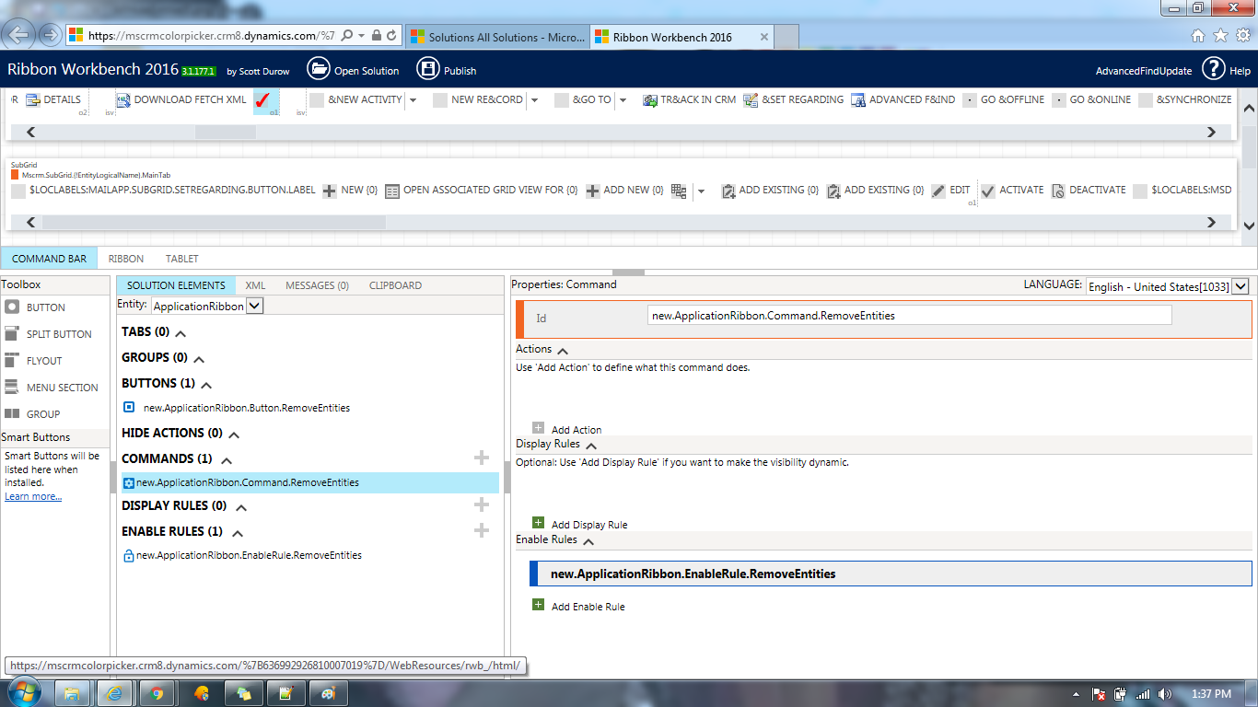Click the Open Solution icon
Image resolution: width=1258 pixels, height=707 pixels.
click(318, 69)
